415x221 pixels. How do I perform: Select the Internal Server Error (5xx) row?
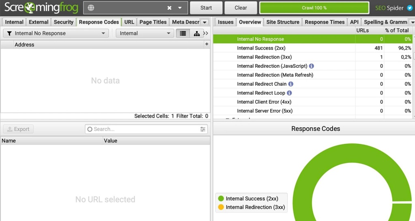[313, 111]
